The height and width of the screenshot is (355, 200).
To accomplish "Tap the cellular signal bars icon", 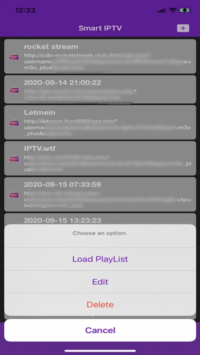I will (161, 10).
